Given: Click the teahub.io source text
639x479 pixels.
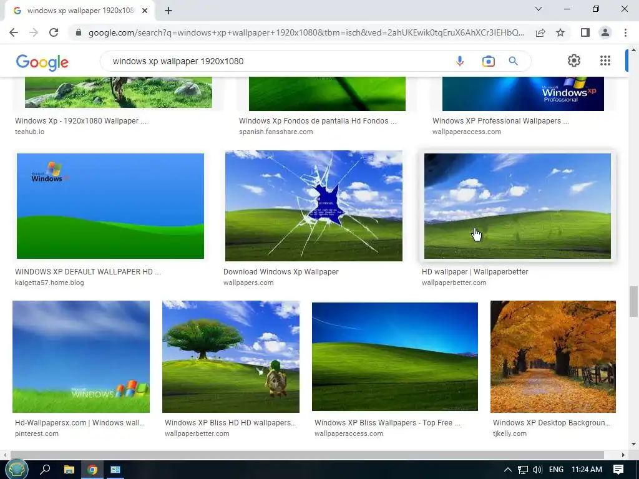Looking at the screenshot, I should pos(29,132).
